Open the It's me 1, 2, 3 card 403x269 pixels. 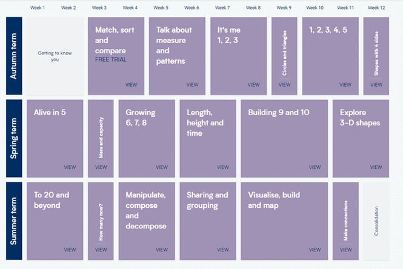pos(239,56)
